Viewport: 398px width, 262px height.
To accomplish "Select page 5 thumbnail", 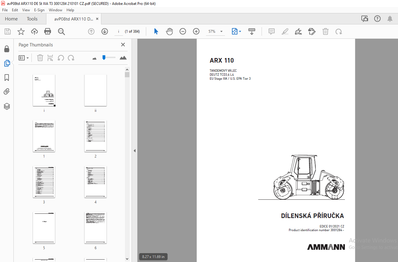I will click(x=44, y=228).
